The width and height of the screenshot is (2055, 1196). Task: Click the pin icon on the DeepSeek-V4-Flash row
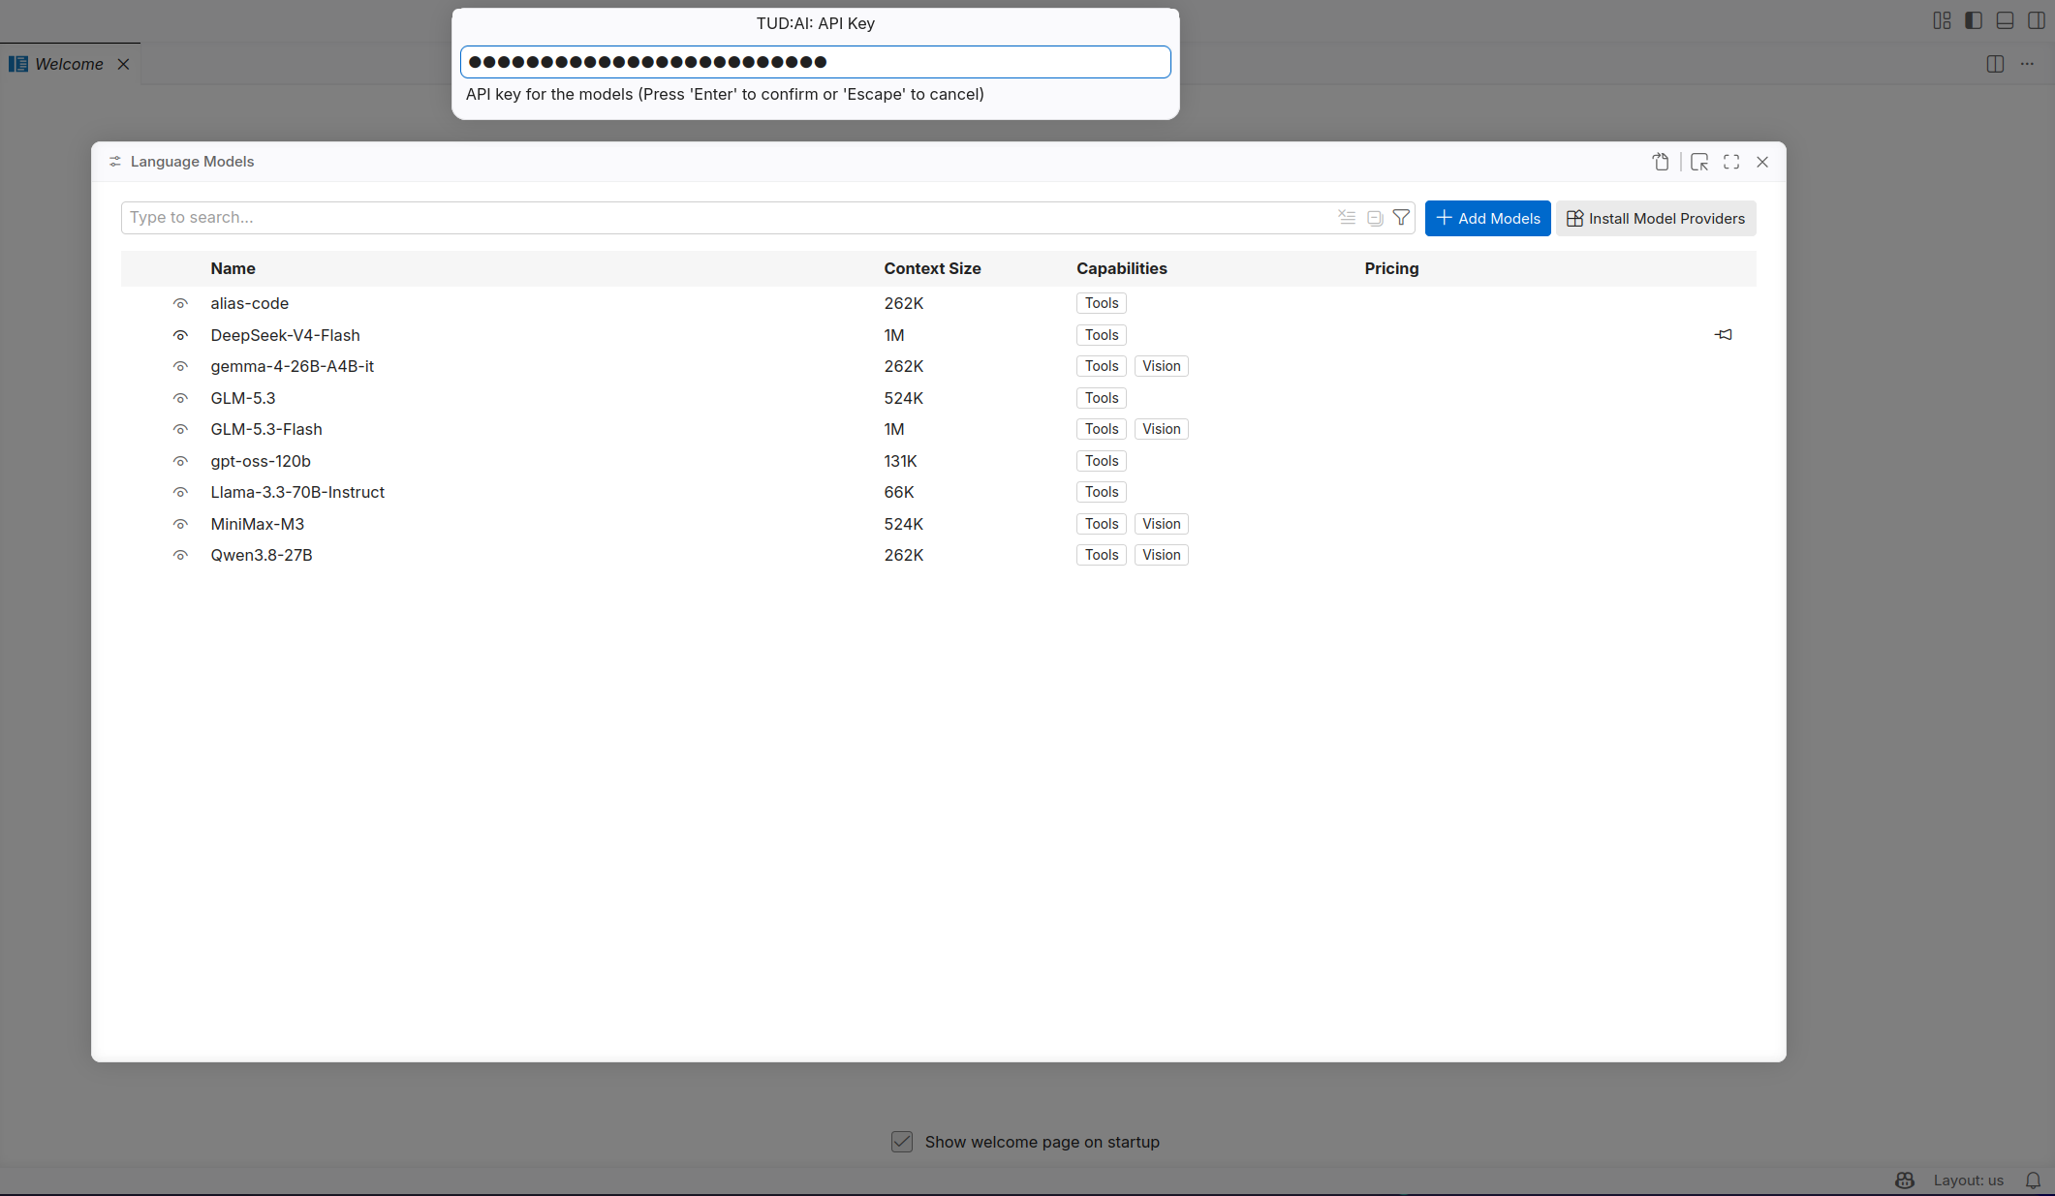click(1724, 335)
